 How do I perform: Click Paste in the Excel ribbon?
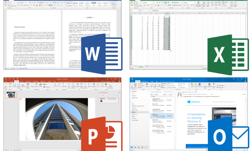pyautogui.click(x=132, y=3)
